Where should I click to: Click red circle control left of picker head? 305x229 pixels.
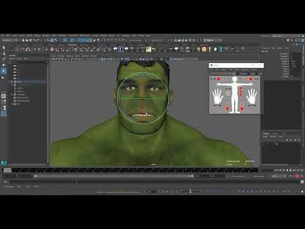pos(219,79)
